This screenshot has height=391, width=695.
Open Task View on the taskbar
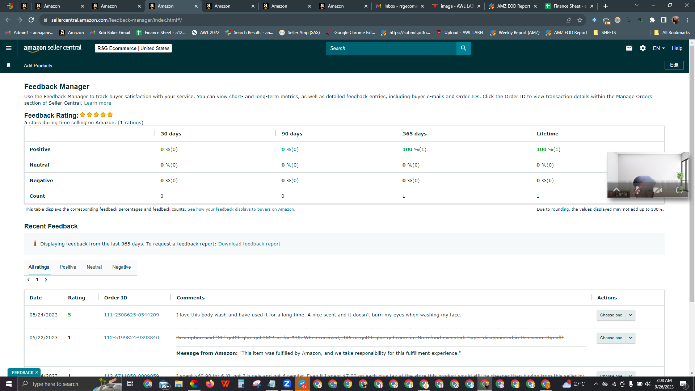click(130, 384)
